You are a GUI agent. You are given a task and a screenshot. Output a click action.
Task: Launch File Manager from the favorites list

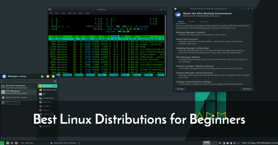pyautogui.click(x=19, y=92)
